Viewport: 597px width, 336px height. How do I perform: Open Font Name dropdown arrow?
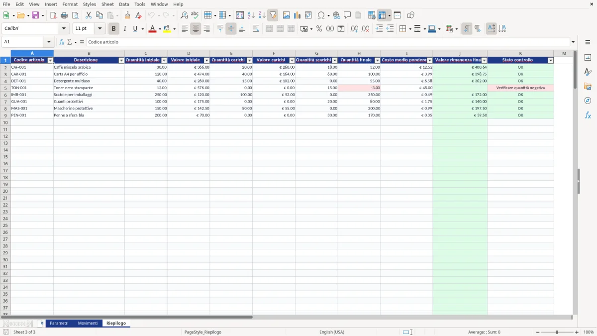point(64,29)
